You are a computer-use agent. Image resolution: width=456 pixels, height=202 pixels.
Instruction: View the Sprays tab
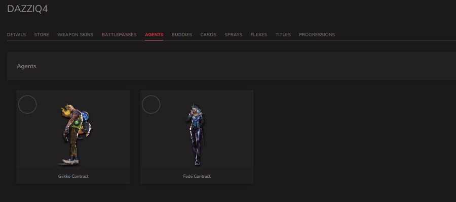[x=233, y=35]
